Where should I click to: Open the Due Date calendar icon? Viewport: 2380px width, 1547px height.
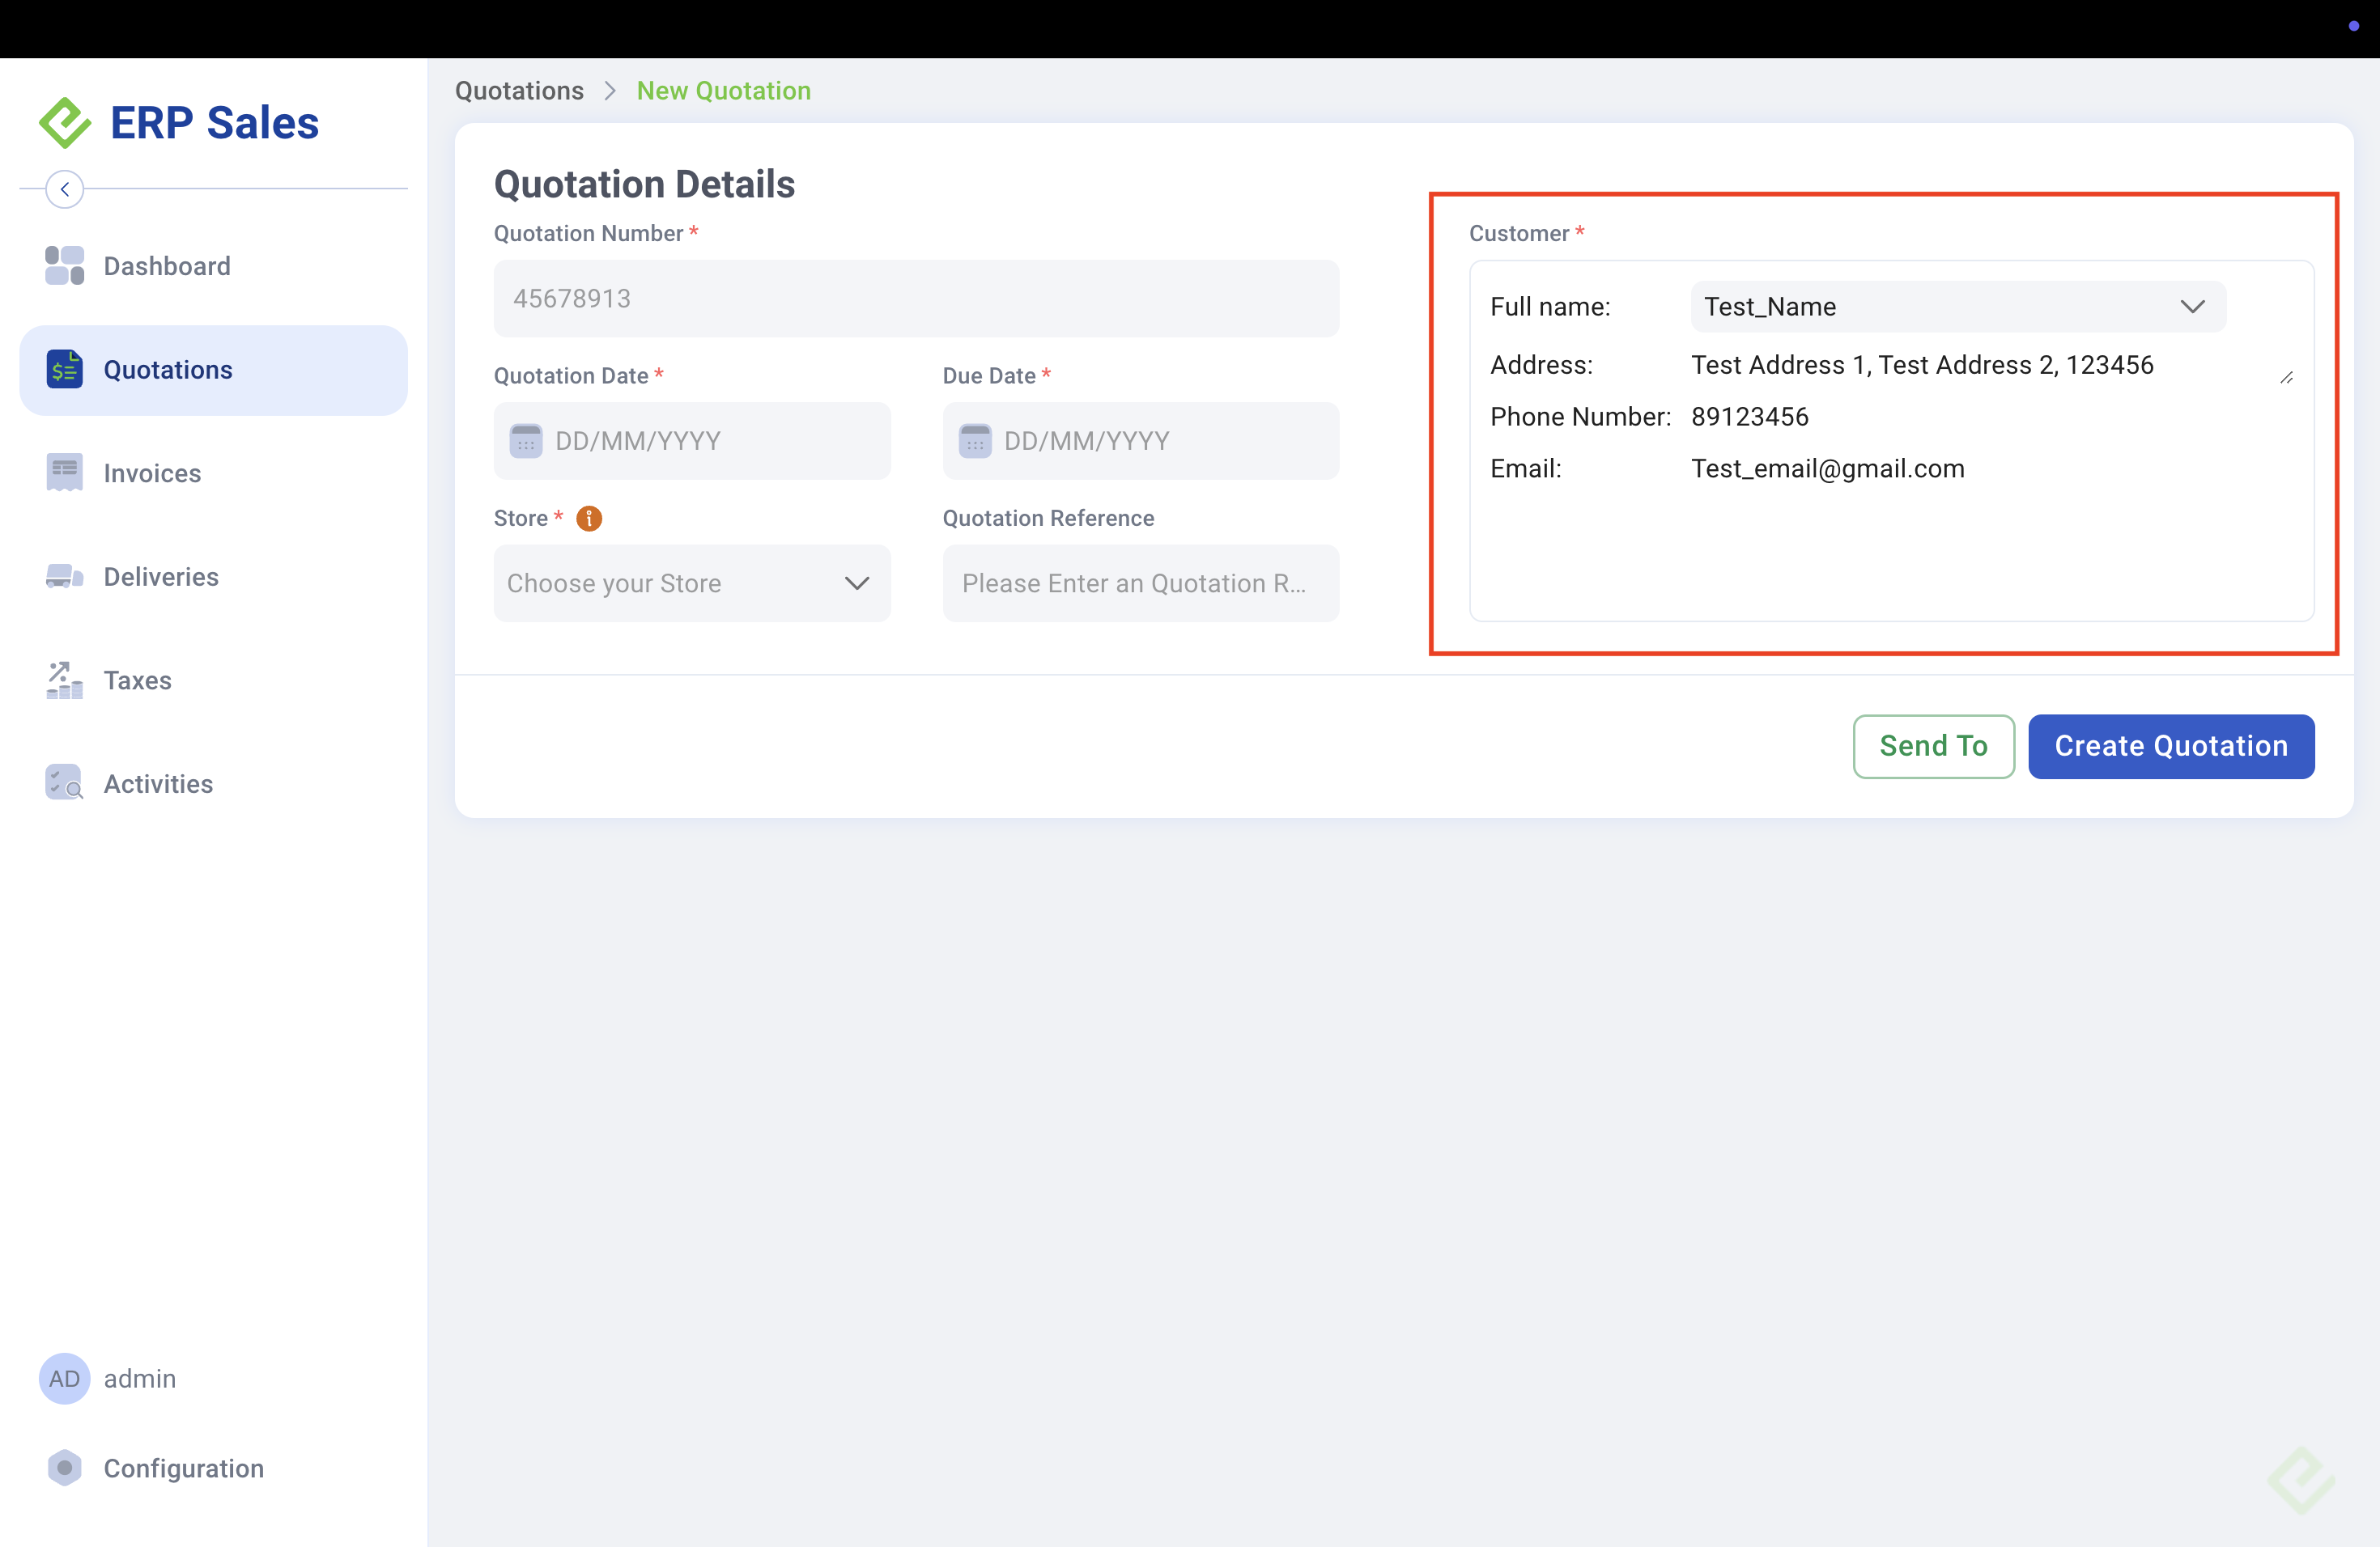coord(975,441)
